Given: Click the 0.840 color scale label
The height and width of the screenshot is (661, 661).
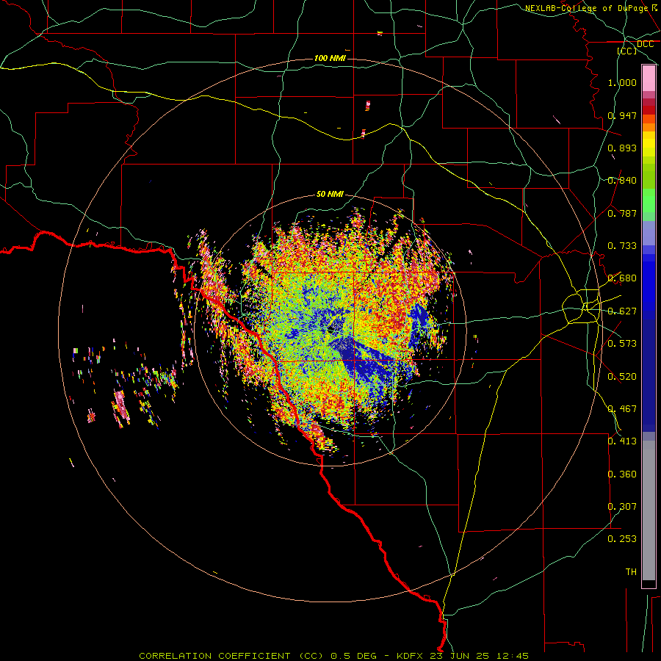Looking at the screenshot, I should point(622,181).
